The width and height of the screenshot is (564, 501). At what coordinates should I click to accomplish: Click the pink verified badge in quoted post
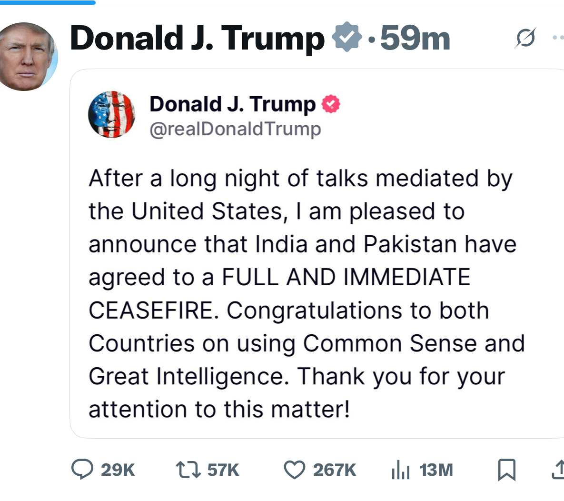[x=331, y=104]
